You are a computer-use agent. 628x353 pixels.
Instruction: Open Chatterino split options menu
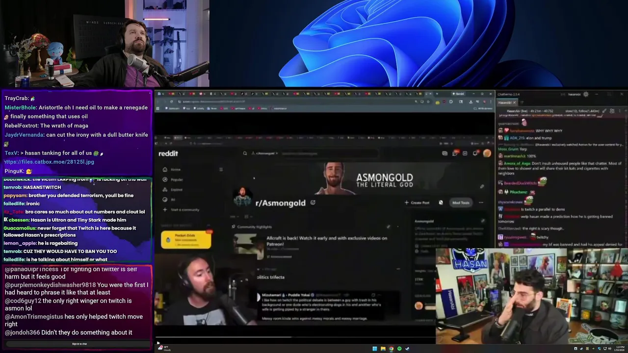click(620, 111)
